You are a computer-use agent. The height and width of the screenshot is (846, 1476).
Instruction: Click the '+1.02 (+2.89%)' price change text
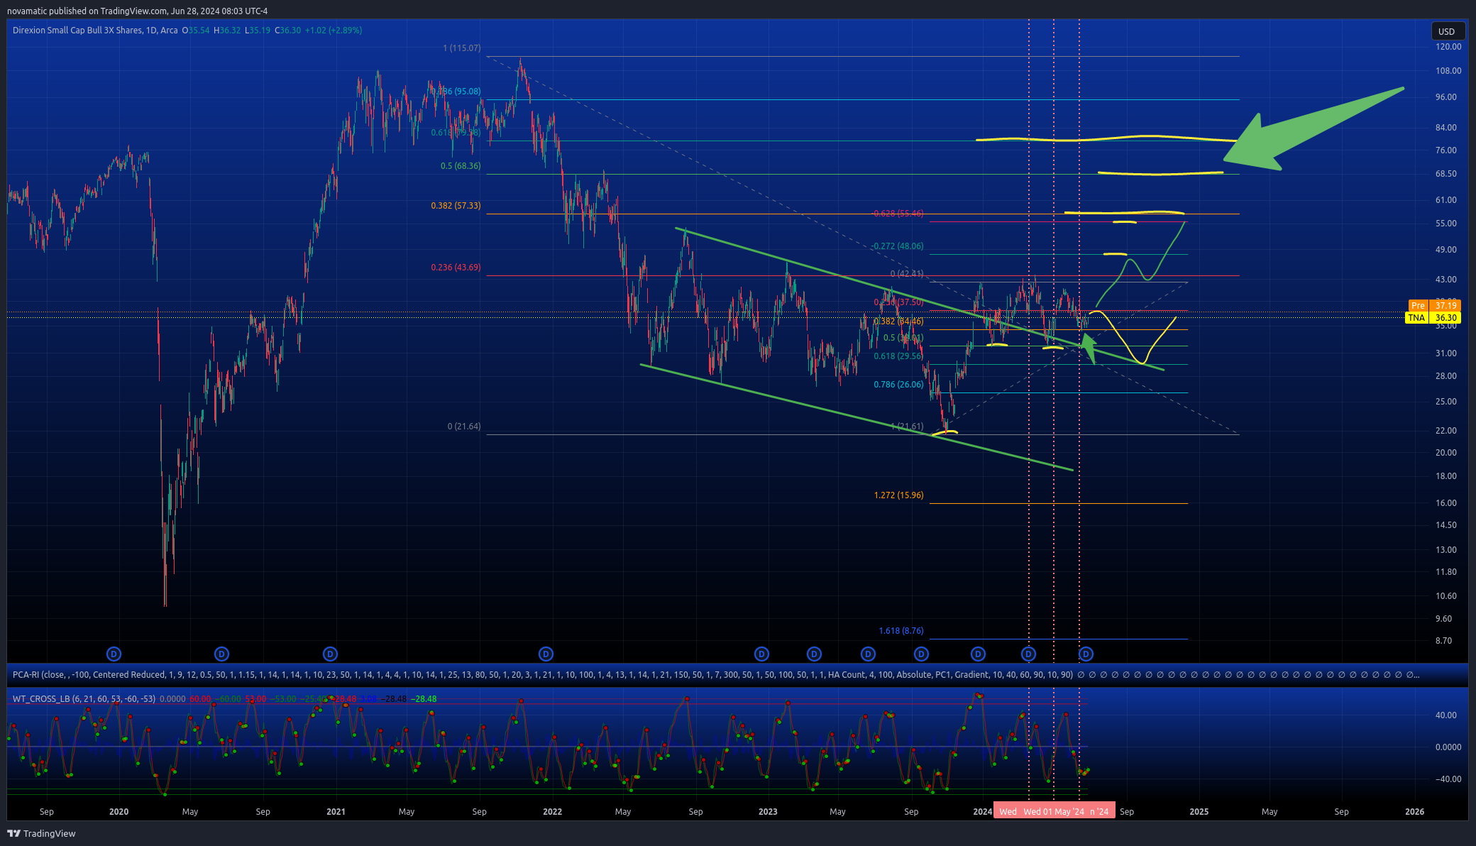[x=334, y=31]
